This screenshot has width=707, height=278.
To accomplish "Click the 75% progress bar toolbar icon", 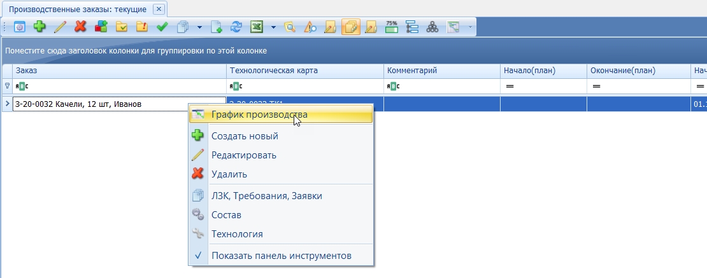I will (x=391, y=27).
